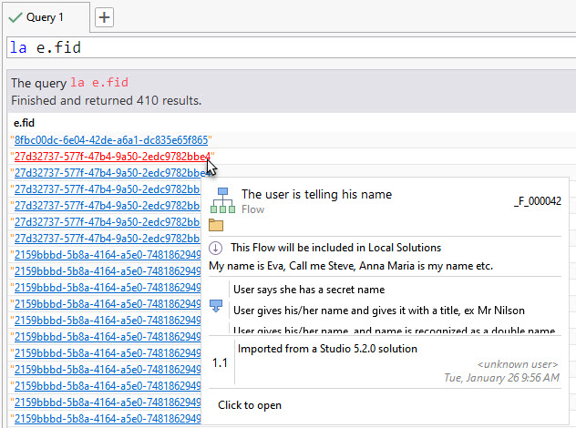Click the flow title 'The user is telling his name'

click(x=316, y=194)
